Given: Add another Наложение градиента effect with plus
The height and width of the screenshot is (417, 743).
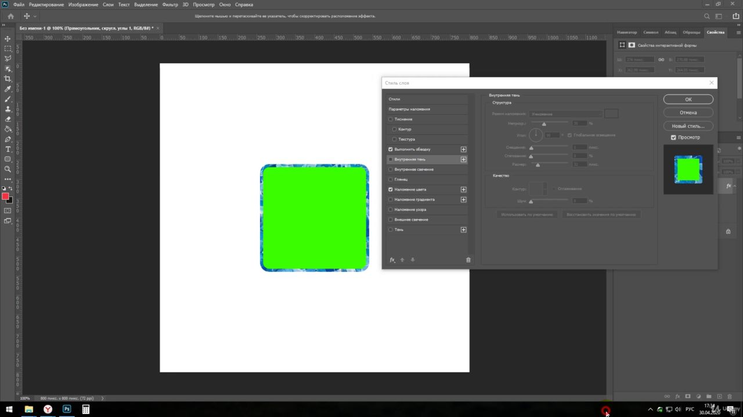Looking at the screenshot, I should click(464, 199).
